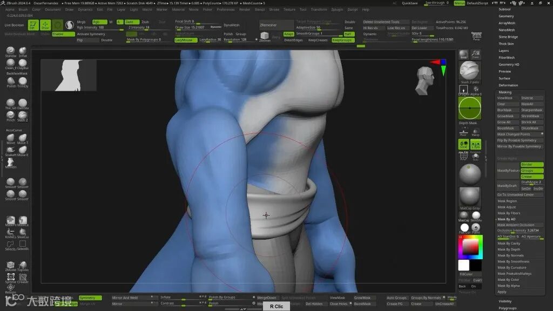Click the QuickSave button
This screenshot has height=311, width=553.
(x=409, y=3)
